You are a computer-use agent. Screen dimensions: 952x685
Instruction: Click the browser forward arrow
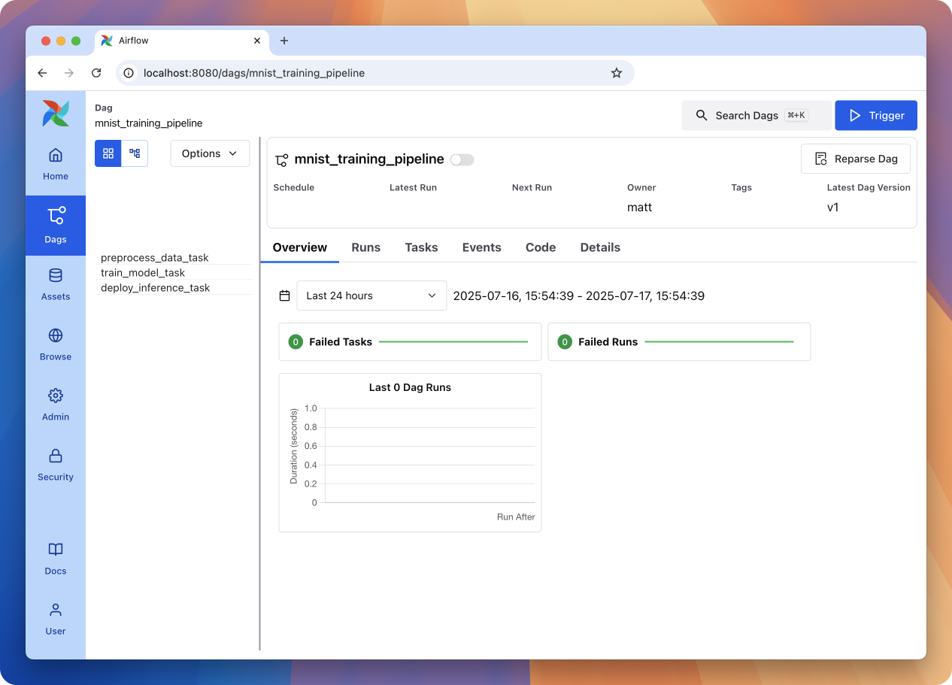[69, 73]
